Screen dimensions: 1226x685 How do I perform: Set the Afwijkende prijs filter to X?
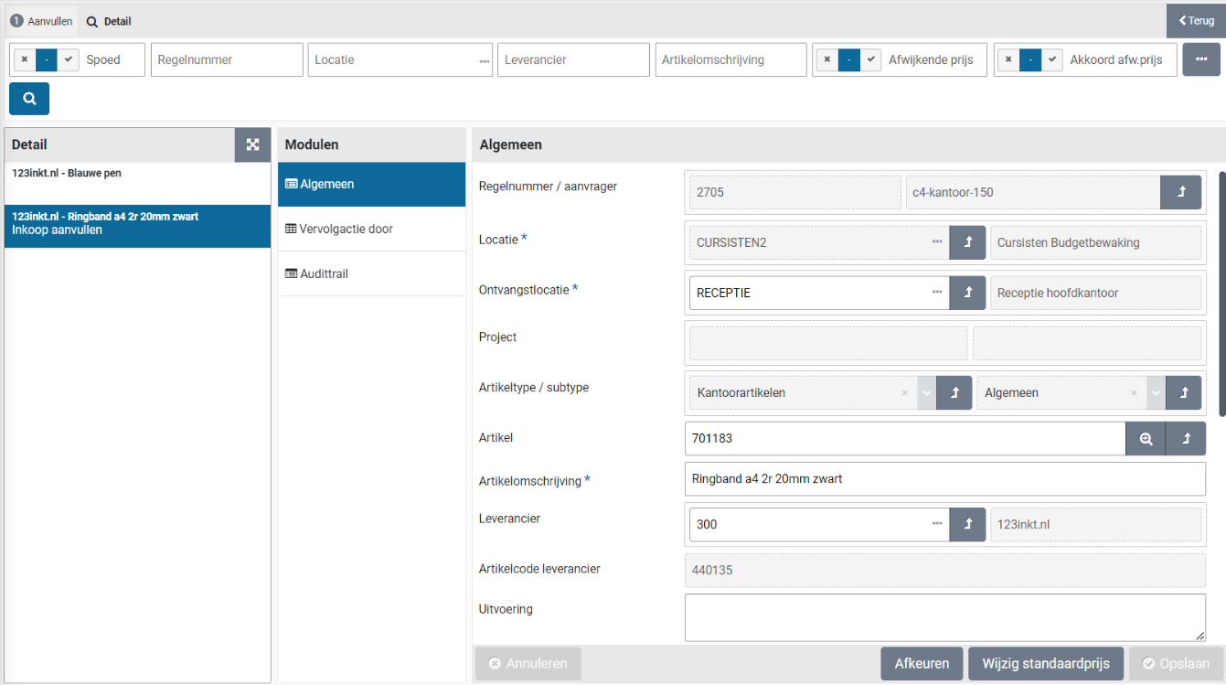tap(826, 59)
